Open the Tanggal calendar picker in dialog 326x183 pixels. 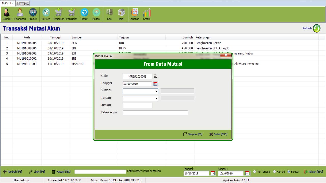[x=155, y=84]
